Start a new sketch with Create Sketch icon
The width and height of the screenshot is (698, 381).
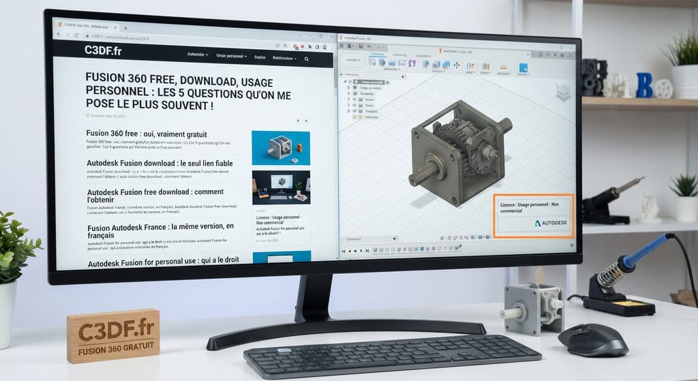point(372,62)
